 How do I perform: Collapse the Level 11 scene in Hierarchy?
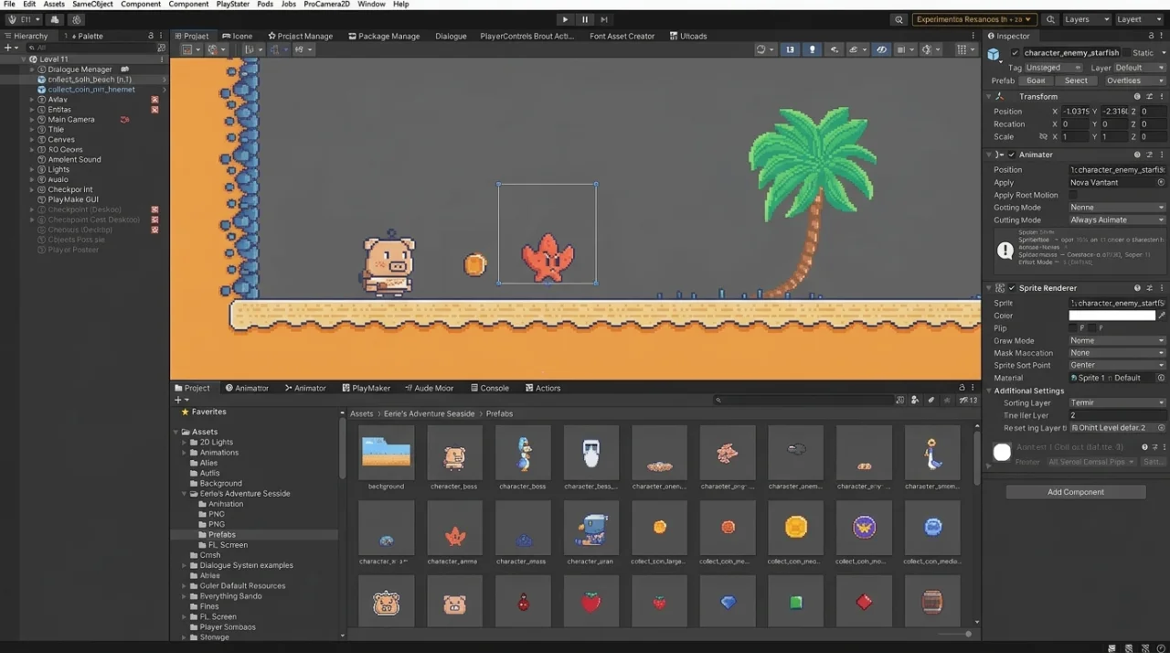click(24, 59)
